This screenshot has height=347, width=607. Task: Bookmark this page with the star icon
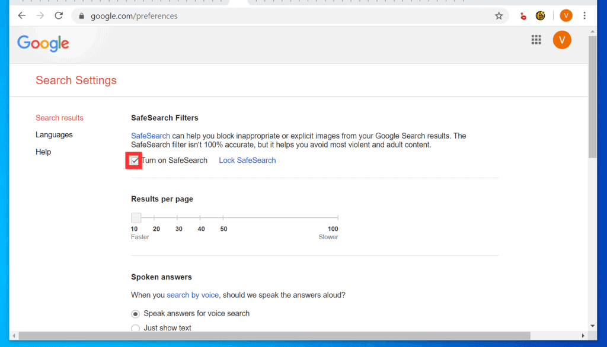coord(499,16)
